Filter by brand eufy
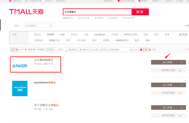 62,35
